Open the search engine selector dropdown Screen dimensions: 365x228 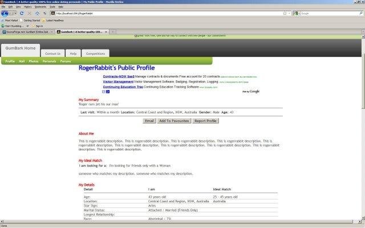(x=297, y=13)
